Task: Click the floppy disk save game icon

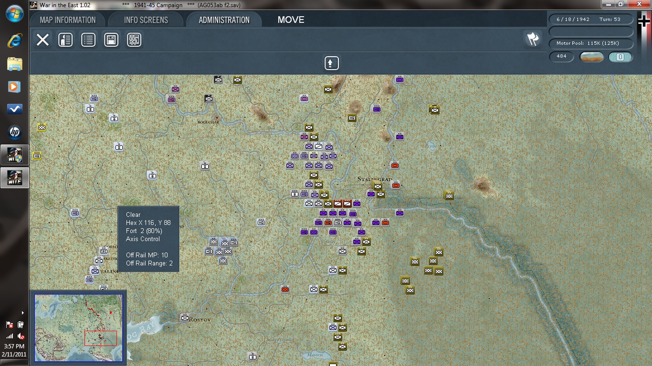Action: 111,40
